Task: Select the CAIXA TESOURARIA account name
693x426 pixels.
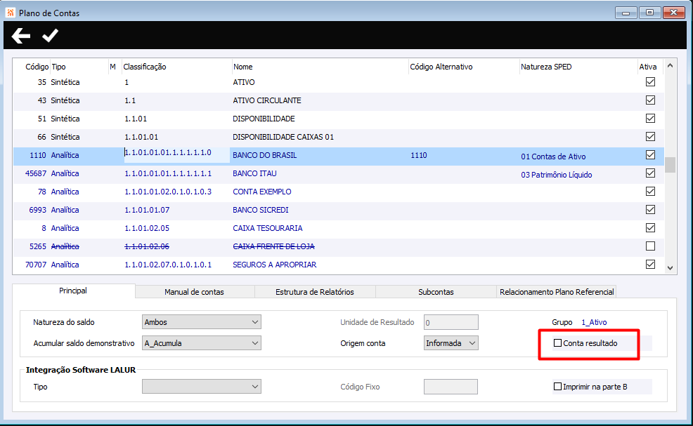Action: click(267, 228)
